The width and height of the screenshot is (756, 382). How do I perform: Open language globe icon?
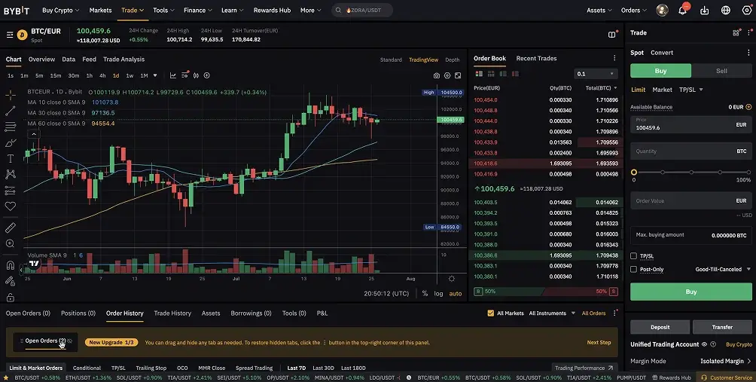[726, 10]
